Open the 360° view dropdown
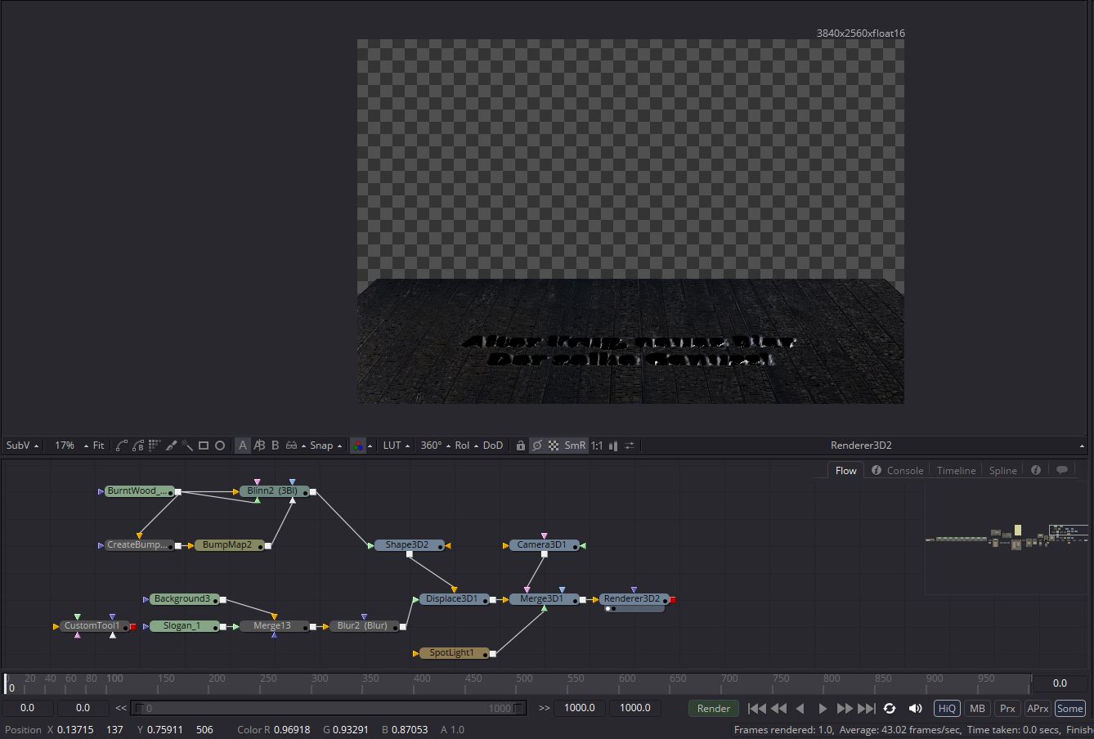Image resolution: width=1094 pixels, height=739 pixels. (x=435, y=446)
